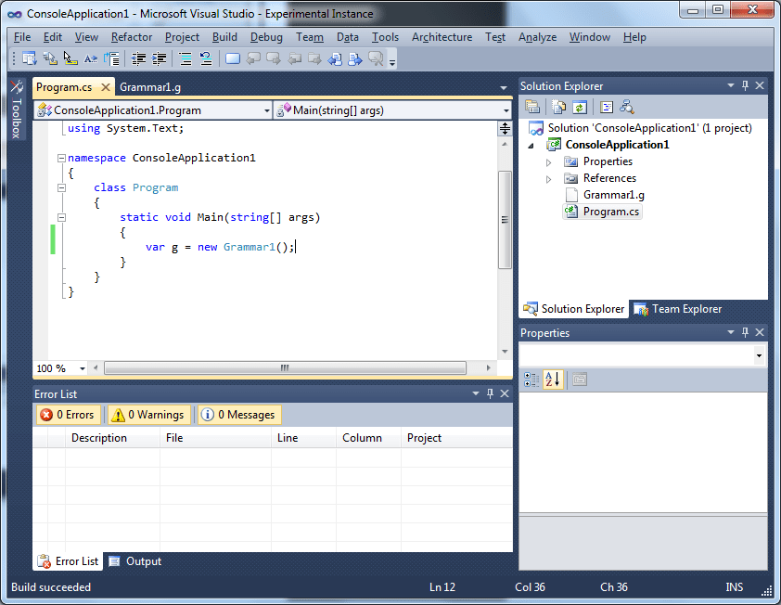Click View Class Diagram icon

click(x=627, y=107)
